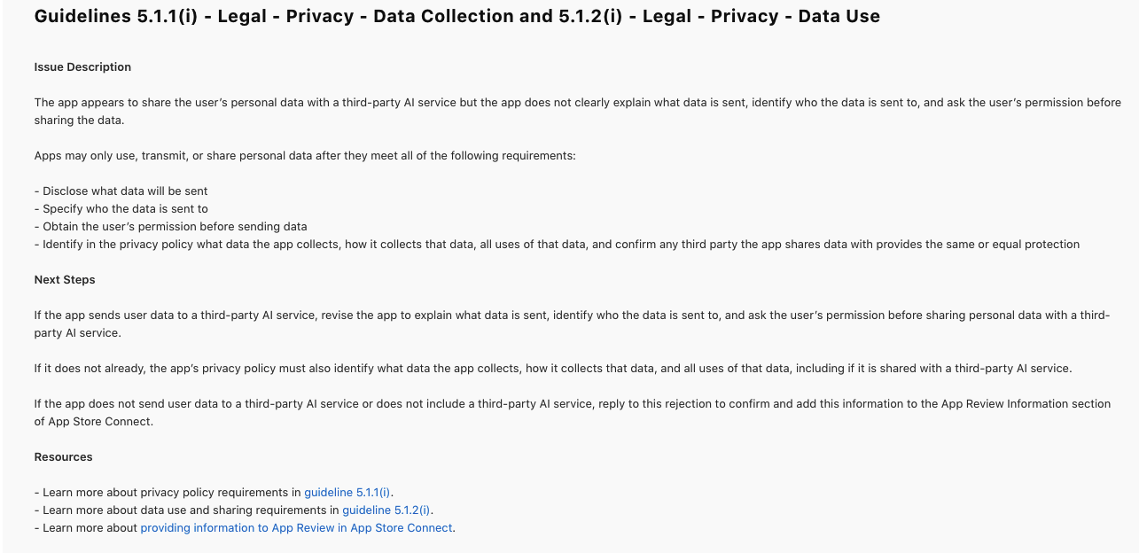Screen dimensions: 1139x553
Task: Click "Learn more about privacy policy requirements" text
Action: pyautogui.click(x=169, y=492)
